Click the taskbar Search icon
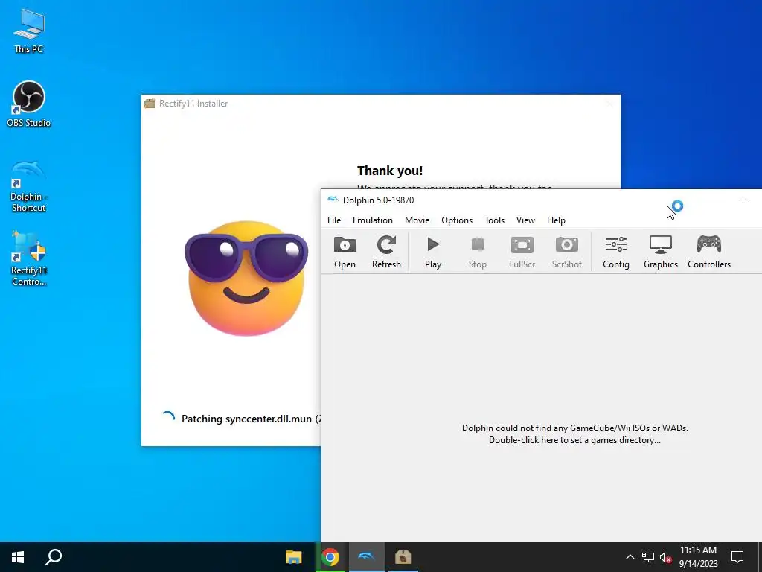 [x=54, y=557]
